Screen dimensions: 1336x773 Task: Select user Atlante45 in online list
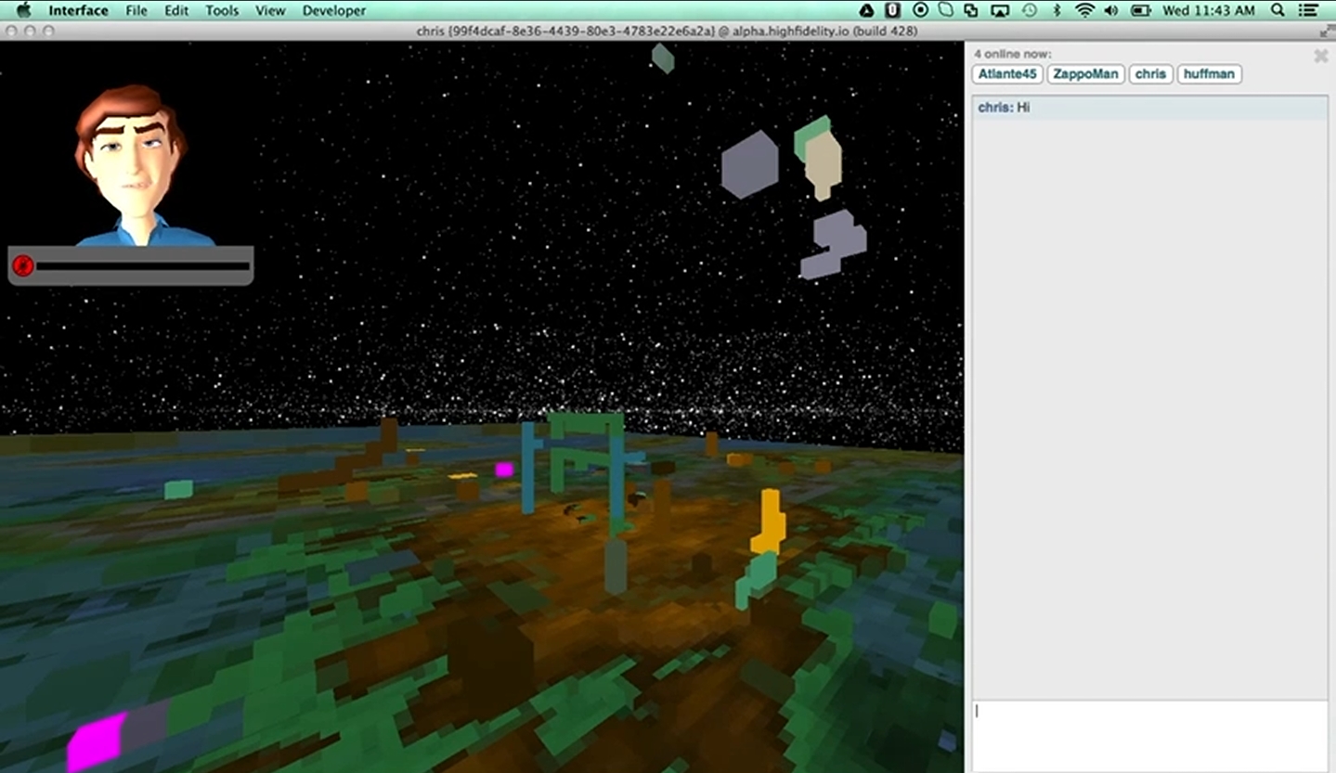1007,74
